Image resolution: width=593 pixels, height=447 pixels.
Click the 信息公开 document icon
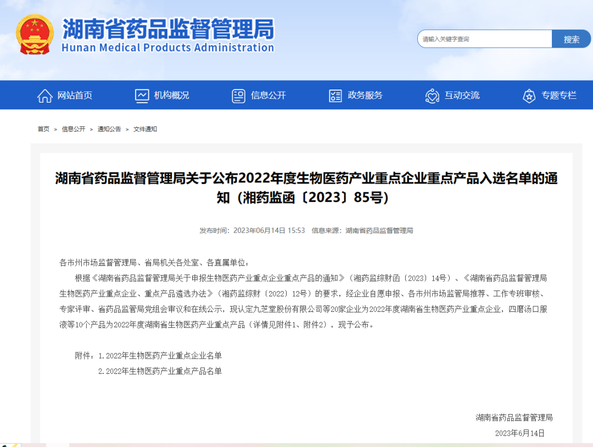coord(238,96)
